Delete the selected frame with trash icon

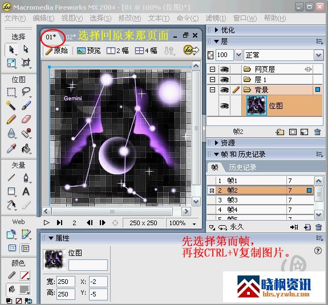pyautogui.click(x=318, y=227)
